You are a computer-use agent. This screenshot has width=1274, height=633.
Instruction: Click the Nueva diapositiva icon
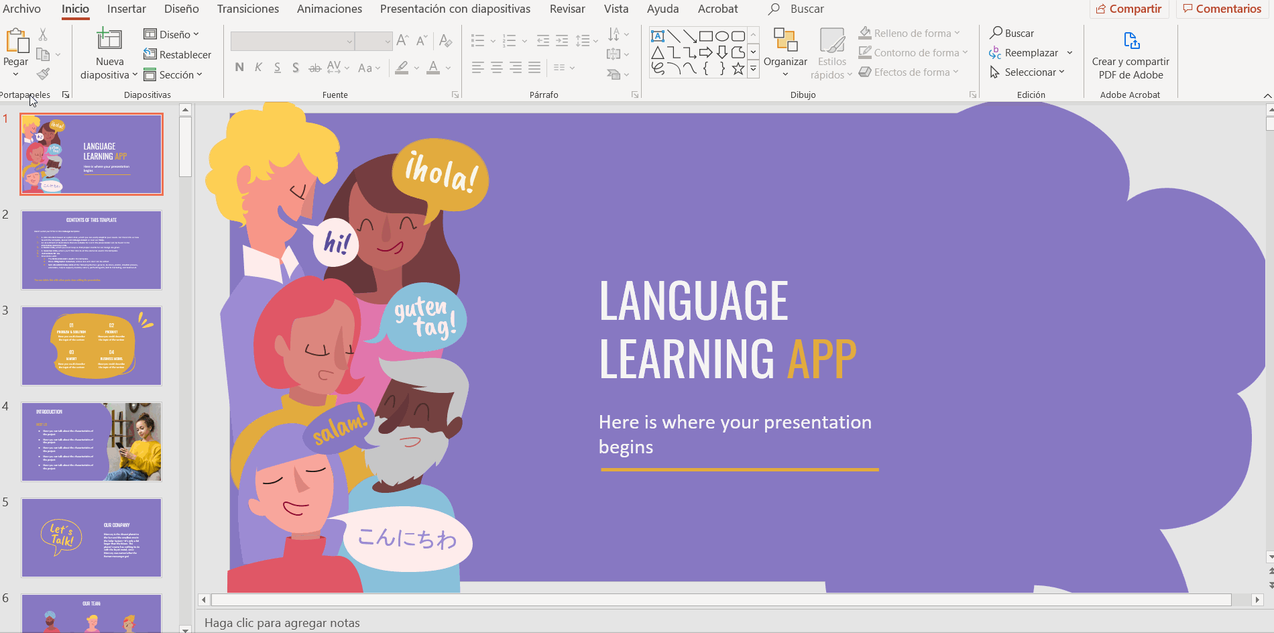click(109, 40)
